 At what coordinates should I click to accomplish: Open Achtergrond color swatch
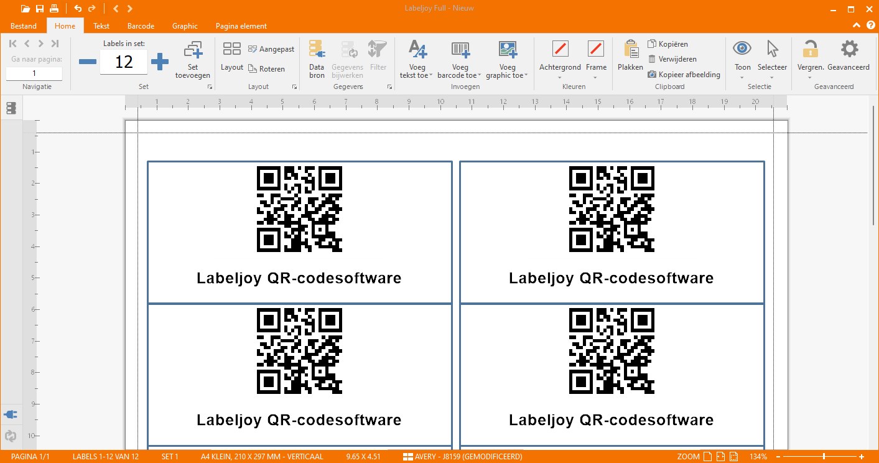coord(560,49)
